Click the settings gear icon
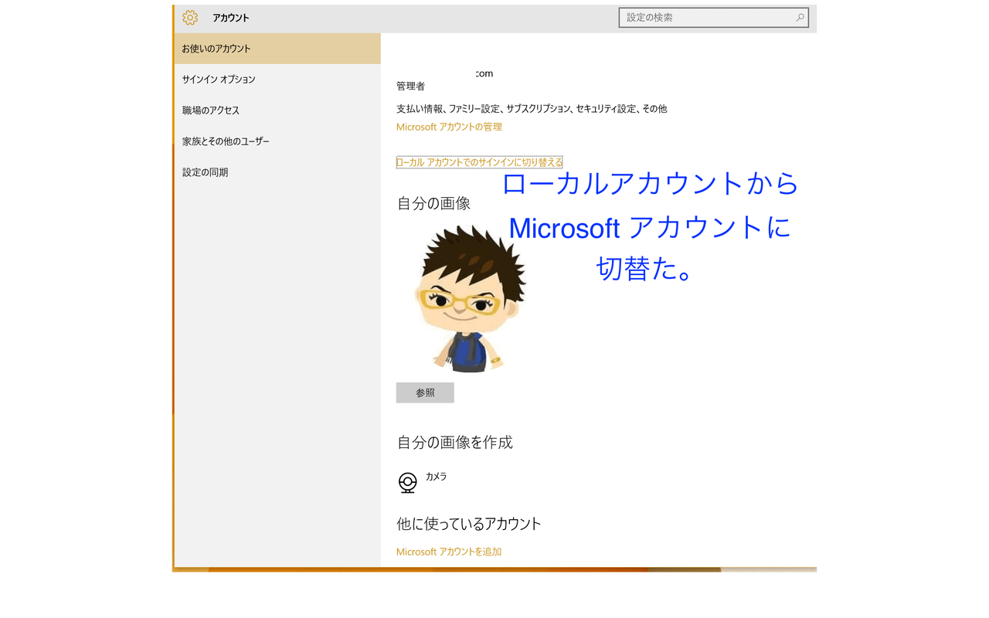This screenshot has height=618, width=989. (x=190, y=17)
